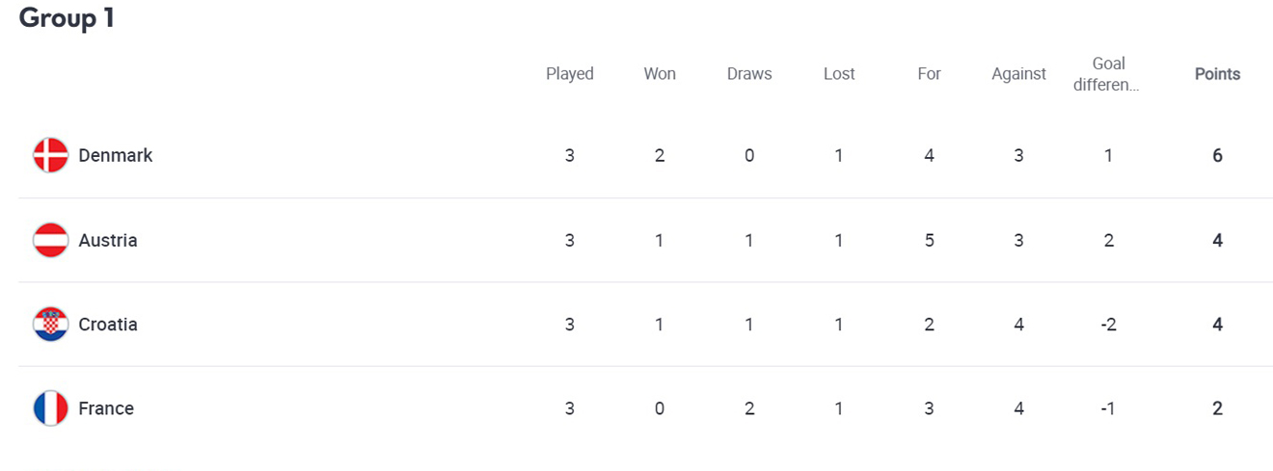This screenshot has height=471, width=1273.
Task: Click the Draws column header
Action: [x=749, y=74]
